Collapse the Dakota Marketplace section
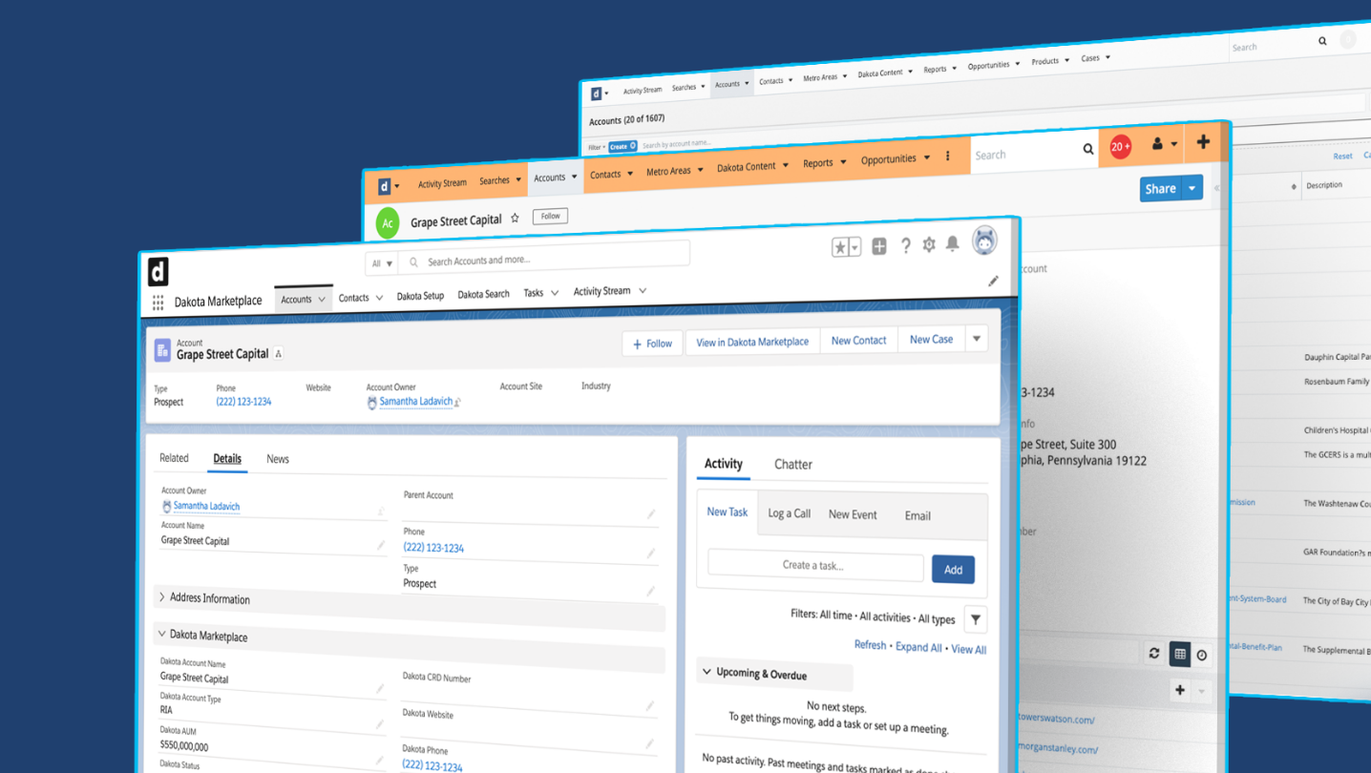1371x773 pixels. coord(162,634)
